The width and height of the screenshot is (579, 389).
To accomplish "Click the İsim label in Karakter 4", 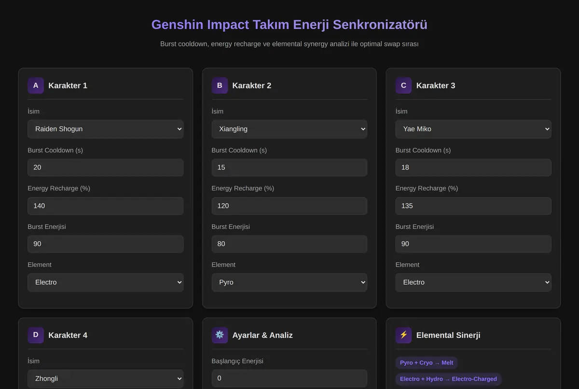I will [x=33, y=361].
